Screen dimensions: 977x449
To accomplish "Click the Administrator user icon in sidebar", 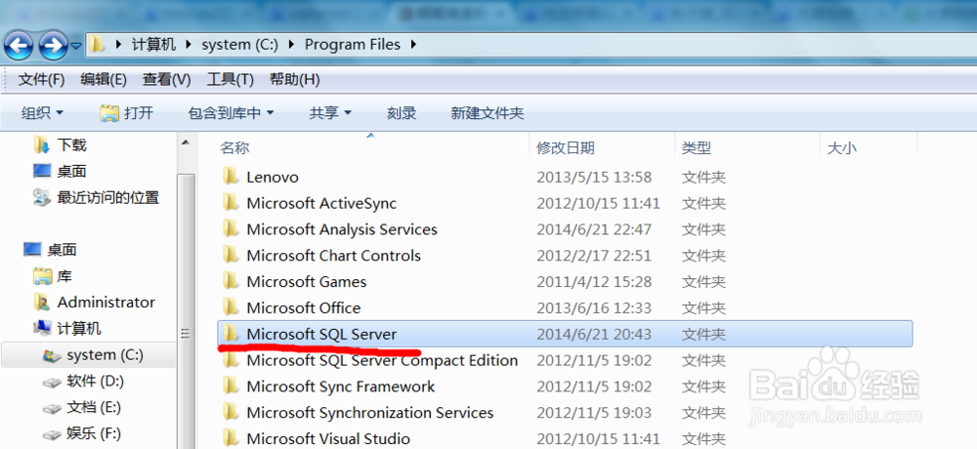I will (42, 302).
